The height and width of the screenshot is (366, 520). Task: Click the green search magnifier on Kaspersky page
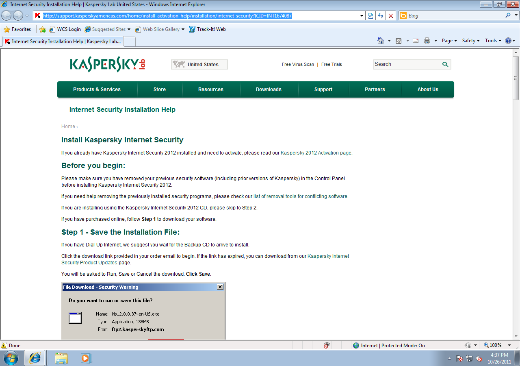tap(445, 64)
